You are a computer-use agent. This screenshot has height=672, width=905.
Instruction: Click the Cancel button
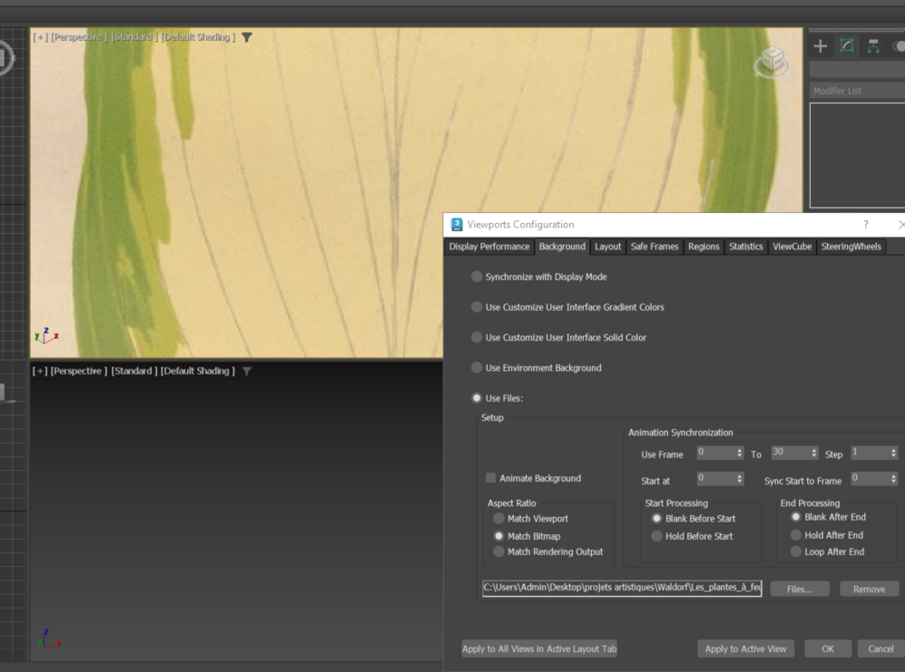tap(881, 648)
